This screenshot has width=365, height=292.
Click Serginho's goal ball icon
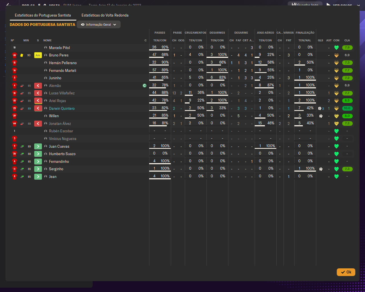321,169
